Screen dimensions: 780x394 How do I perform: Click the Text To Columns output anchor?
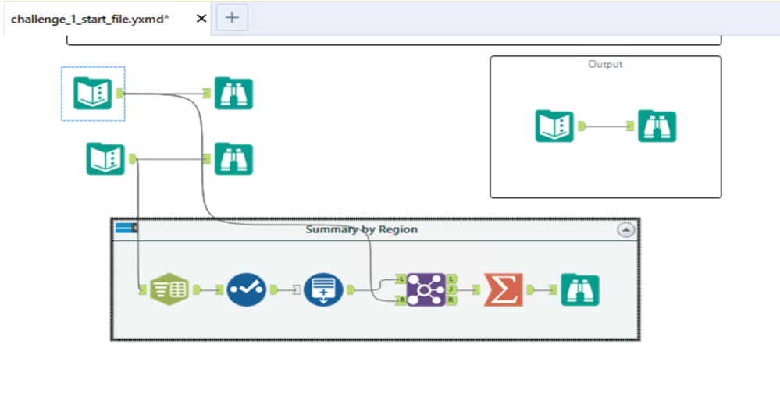[196, 289]
